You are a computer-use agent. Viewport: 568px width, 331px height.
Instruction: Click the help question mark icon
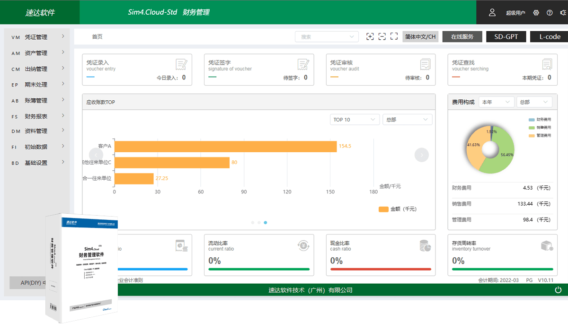click(x=550, y=13)
